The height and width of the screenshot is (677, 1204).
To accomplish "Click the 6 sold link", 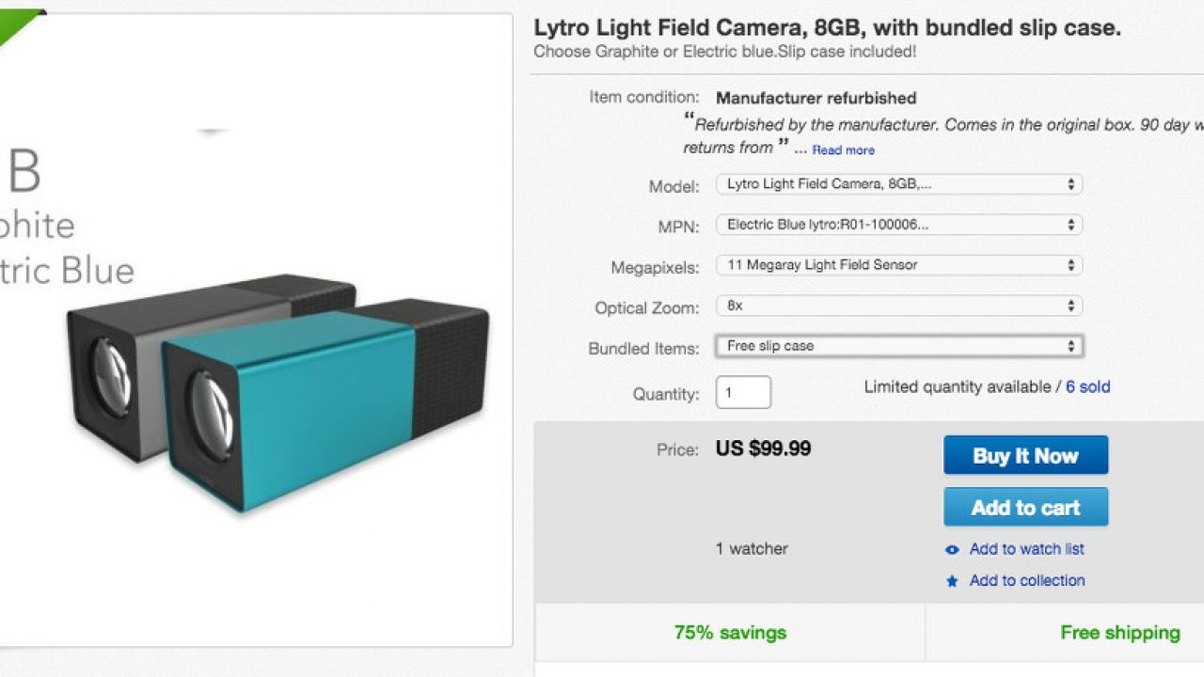I will [1087, 386].
